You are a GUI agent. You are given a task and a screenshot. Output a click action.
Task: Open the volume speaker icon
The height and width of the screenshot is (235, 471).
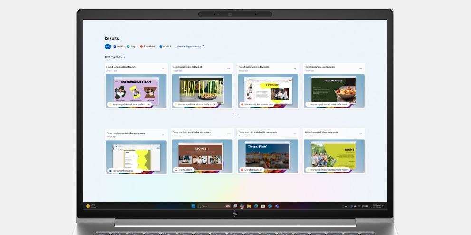coord(363,206)
